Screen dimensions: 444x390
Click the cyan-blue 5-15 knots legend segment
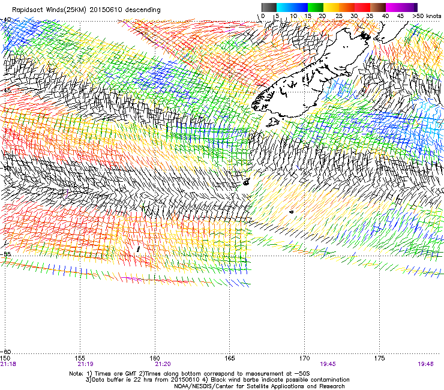292,7
